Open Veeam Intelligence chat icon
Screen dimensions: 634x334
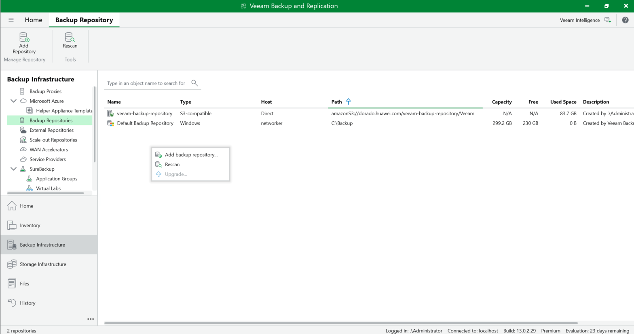(608, 20)
